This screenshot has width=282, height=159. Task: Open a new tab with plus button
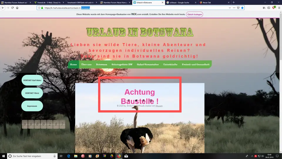pos(234,2)
